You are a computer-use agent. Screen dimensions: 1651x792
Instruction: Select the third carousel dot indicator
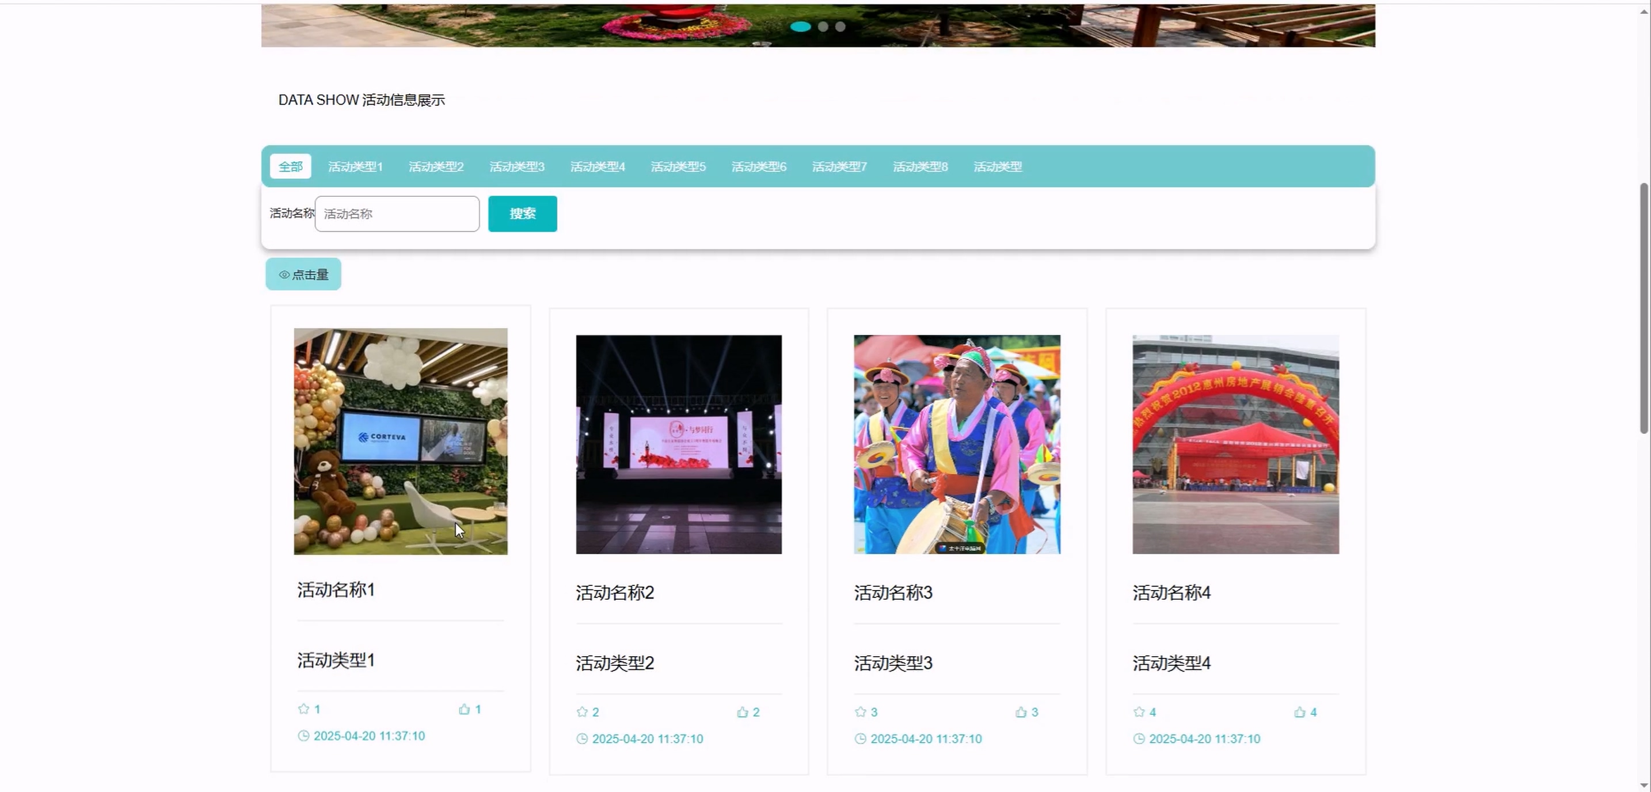click(840, 26)
